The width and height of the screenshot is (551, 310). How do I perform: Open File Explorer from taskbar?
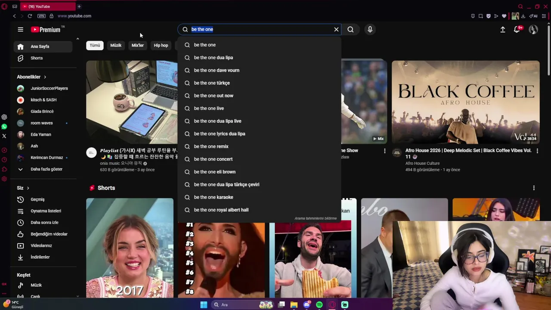(294, 305)
